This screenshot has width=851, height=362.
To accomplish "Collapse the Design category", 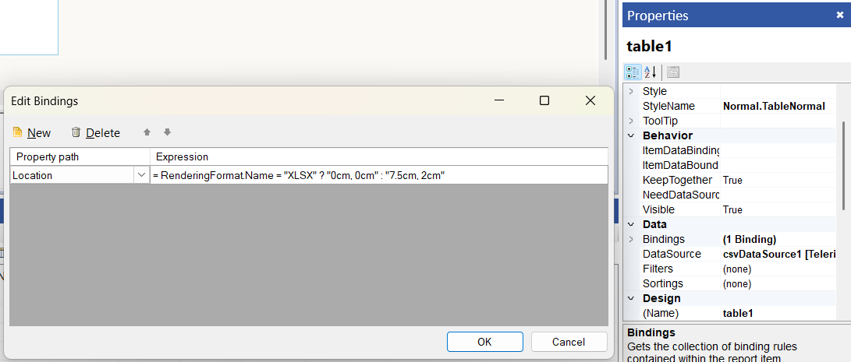I will [x=631, y=298].
